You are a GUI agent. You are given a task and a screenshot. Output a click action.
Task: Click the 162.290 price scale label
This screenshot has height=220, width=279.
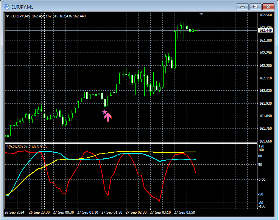click(x=265, y=53)
